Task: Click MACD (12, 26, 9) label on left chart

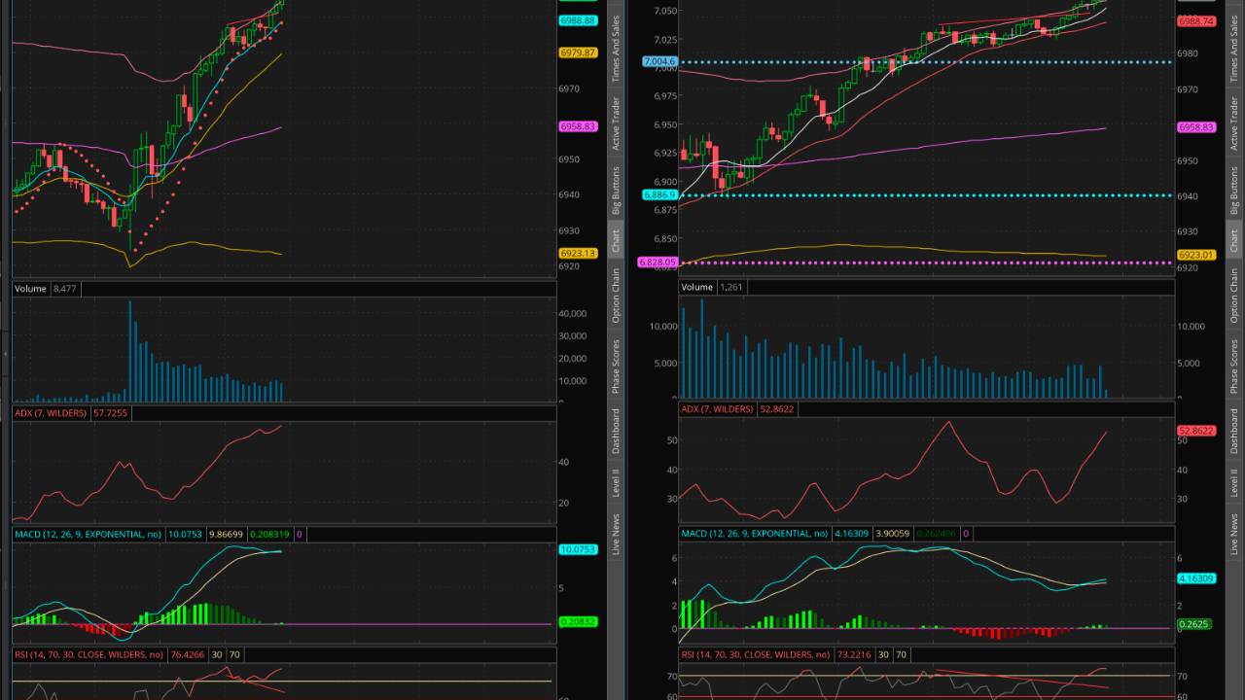Action: (88, 534)
